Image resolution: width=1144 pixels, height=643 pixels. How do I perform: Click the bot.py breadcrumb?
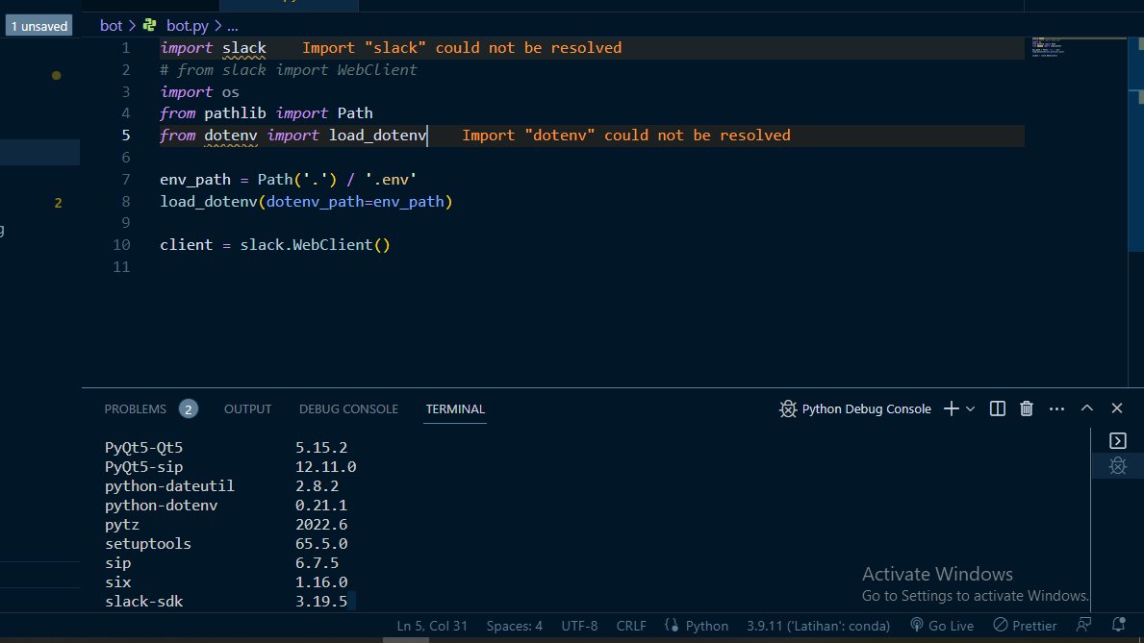pos(188,26)
